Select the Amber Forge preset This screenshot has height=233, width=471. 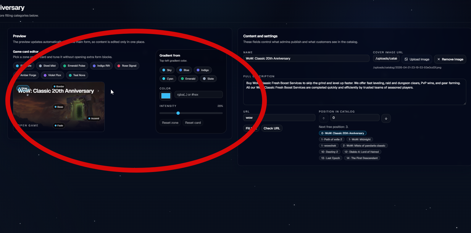26,75
